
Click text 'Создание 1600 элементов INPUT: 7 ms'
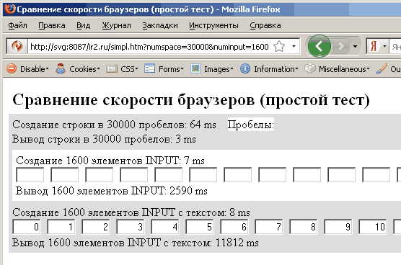pos(110,161)
